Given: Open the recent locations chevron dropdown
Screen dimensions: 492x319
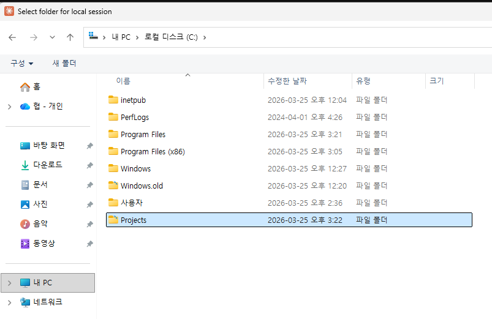Looking at the screenshot, I should (52, 37).
